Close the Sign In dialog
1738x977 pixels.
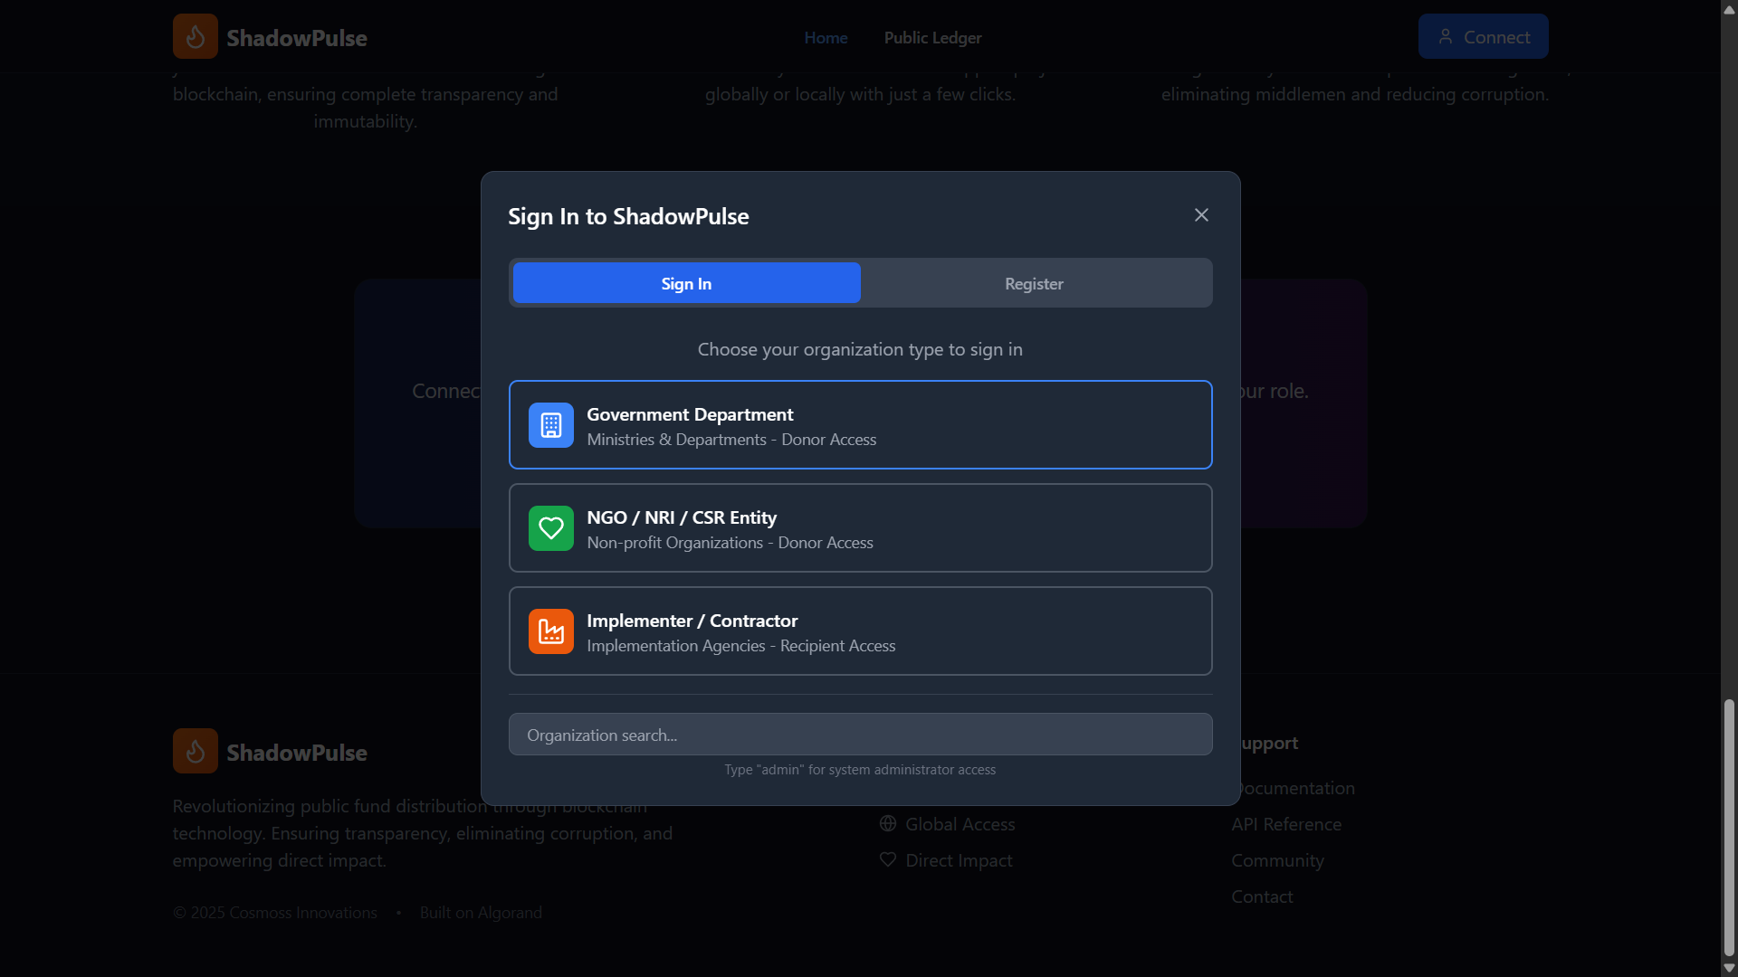pos(1201,215)
